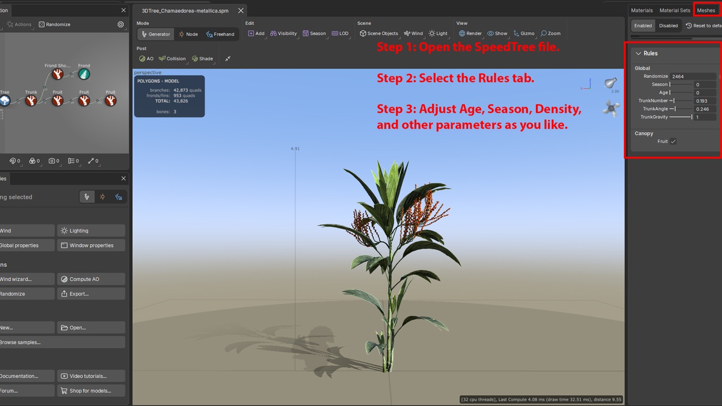Uncheck the Fruit canopy checkbox
Image resolution: width=722 pixels, height=406 pixels.
[673, 142]
